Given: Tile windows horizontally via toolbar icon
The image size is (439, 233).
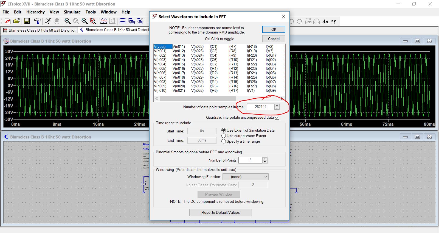Looking at the screenshot, I should (x=123, y=21).
